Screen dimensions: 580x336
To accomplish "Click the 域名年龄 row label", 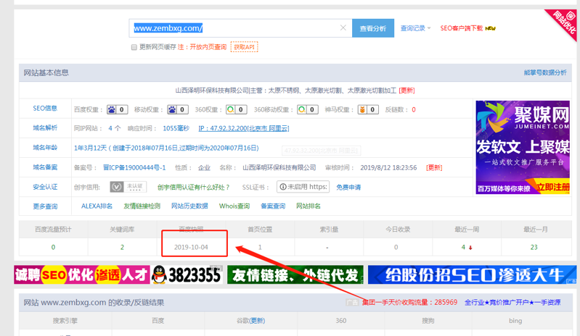I will coord(45,148).
